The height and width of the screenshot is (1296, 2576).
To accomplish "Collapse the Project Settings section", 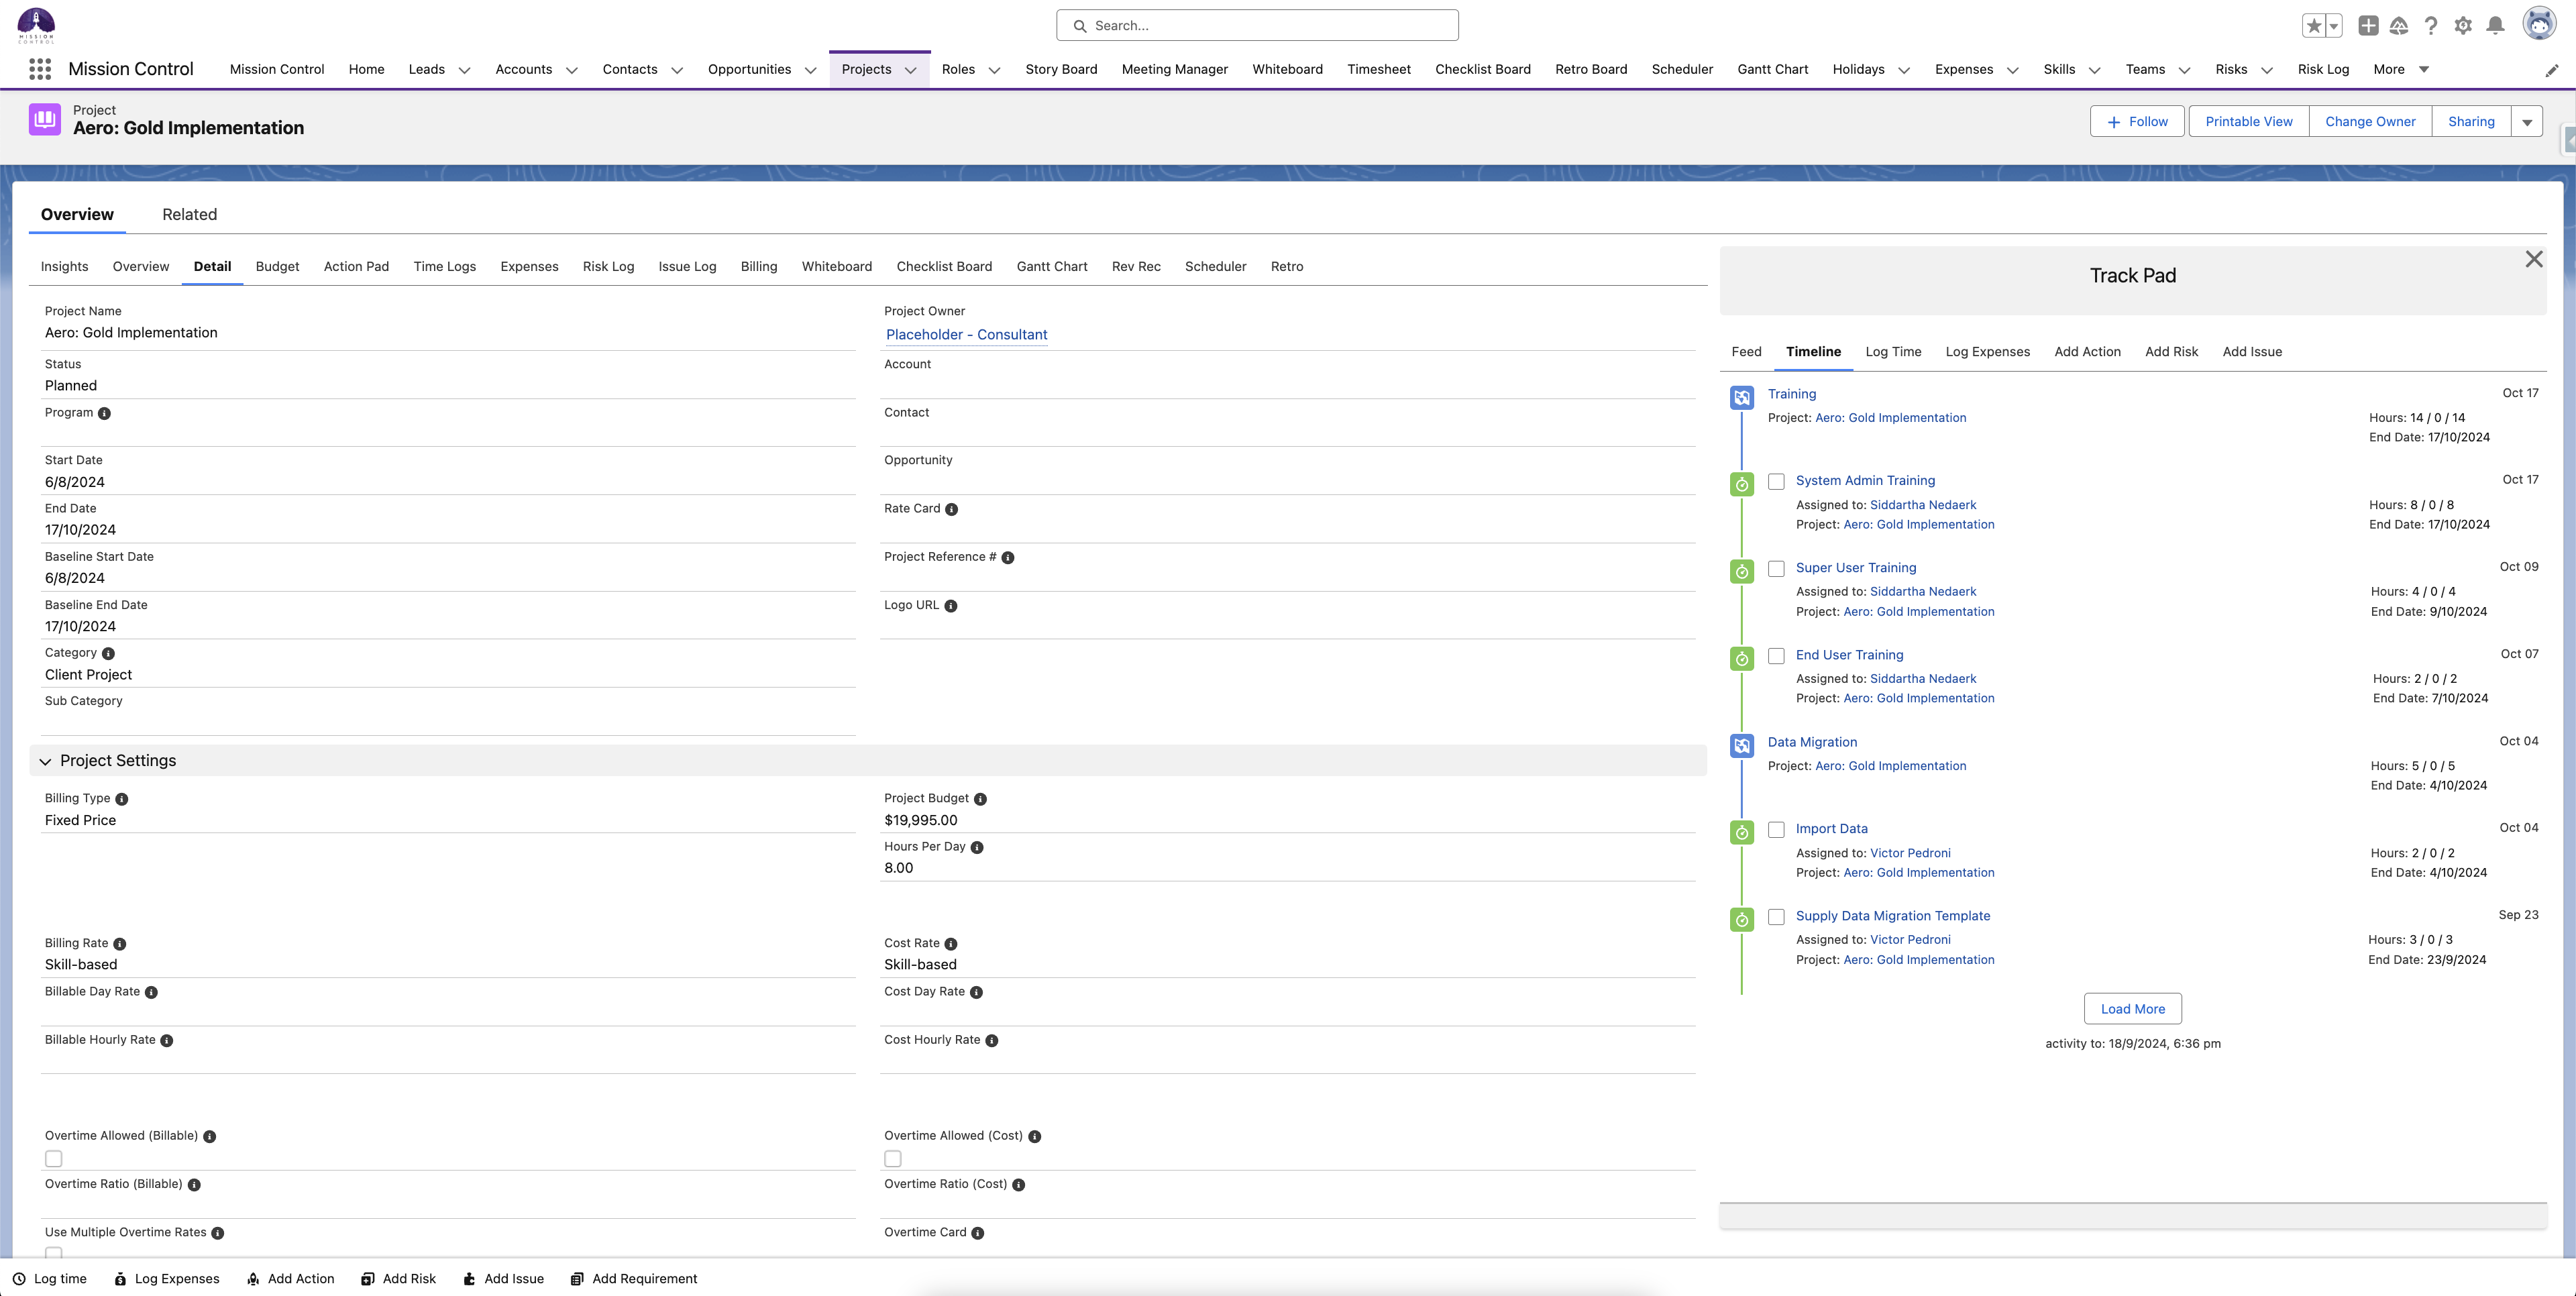I will tap(45, 761).
